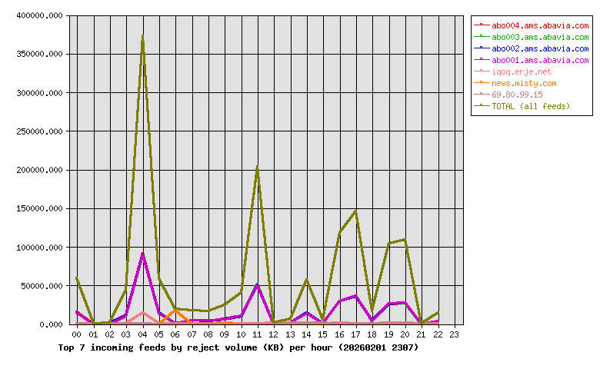Click the 400000.000 y-axis label
Screen dimensions: 600x369
coord(39,15)
